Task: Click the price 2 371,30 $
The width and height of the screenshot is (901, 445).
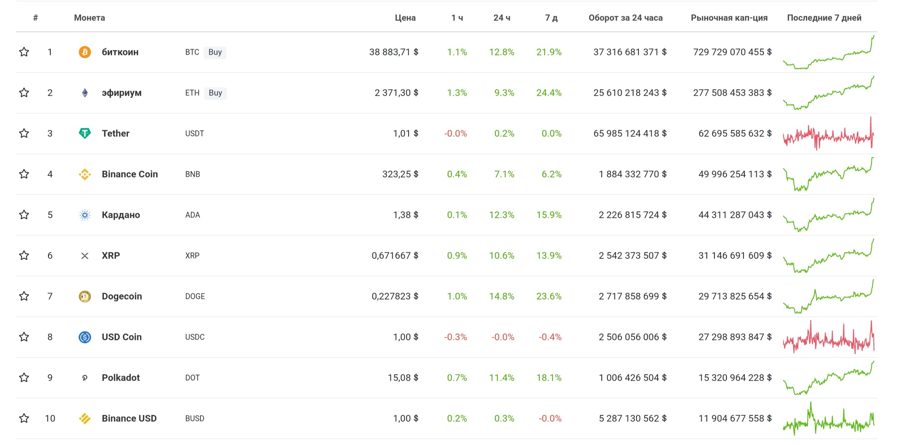Action: 396,93
